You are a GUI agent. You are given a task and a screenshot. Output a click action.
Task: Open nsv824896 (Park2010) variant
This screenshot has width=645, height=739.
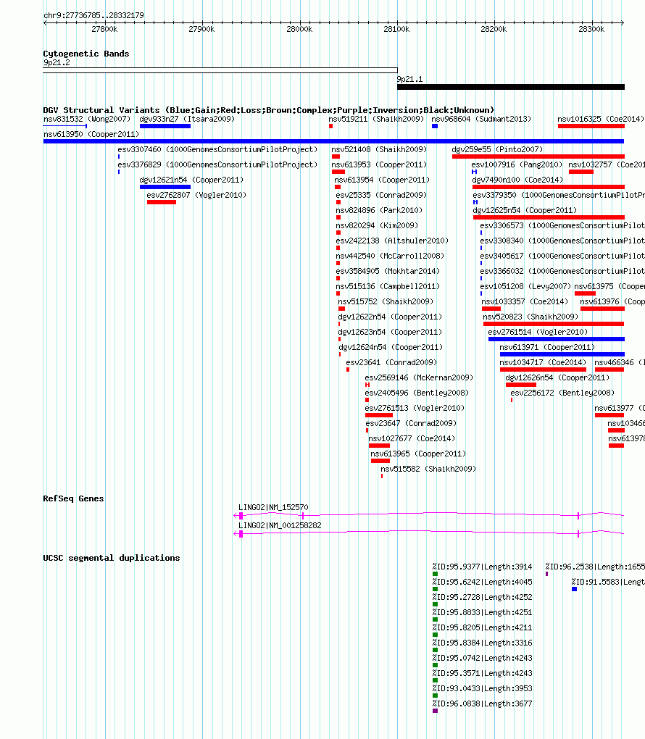tap(379, 210)
